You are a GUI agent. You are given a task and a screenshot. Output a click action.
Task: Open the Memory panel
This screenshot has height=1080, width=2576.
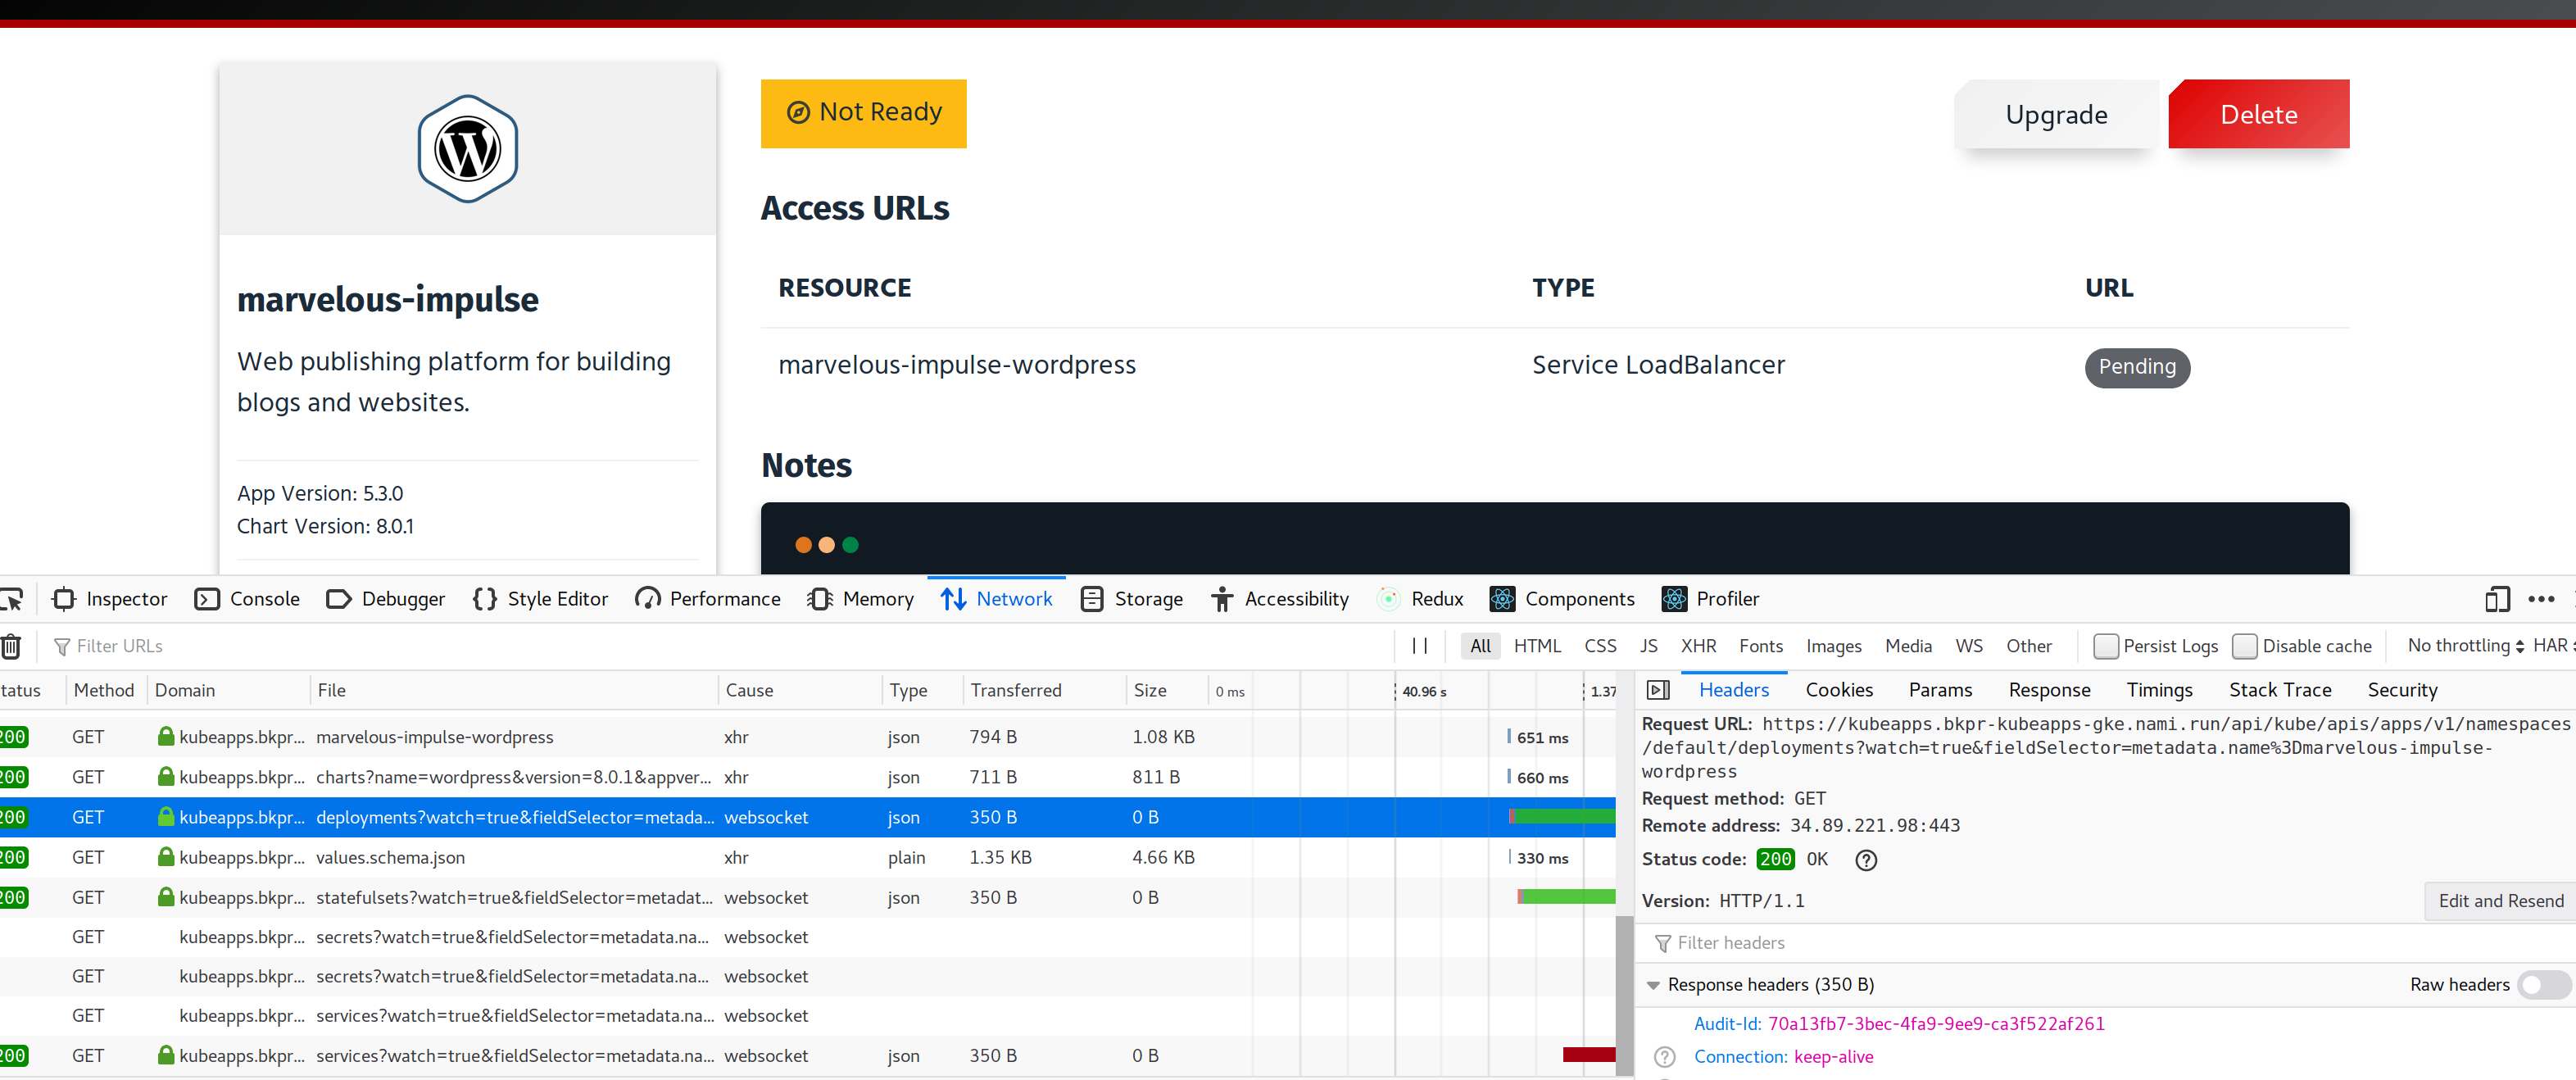860,598
